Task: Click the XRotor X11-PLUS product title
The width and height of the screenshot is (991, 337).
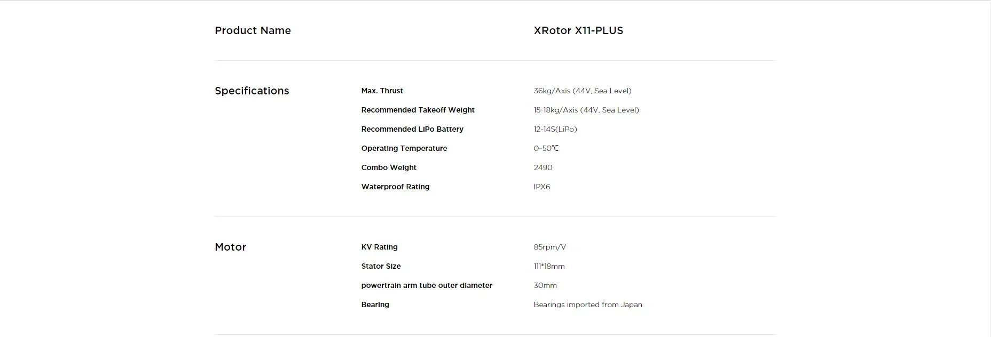Action: tap(578, 30)
